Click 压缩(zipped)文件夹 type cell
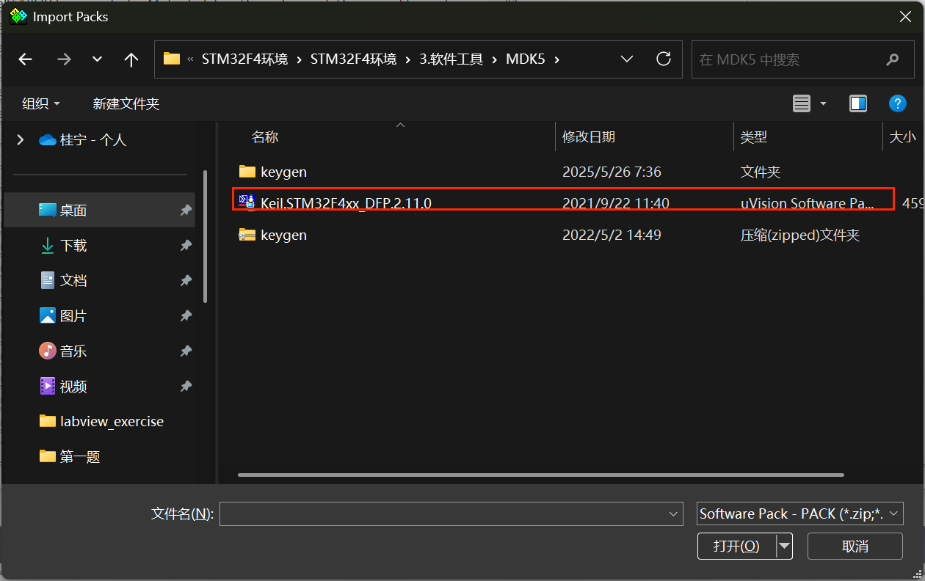Image resolution: width=925 pixels, height=581 pixels. pos(800,235)
